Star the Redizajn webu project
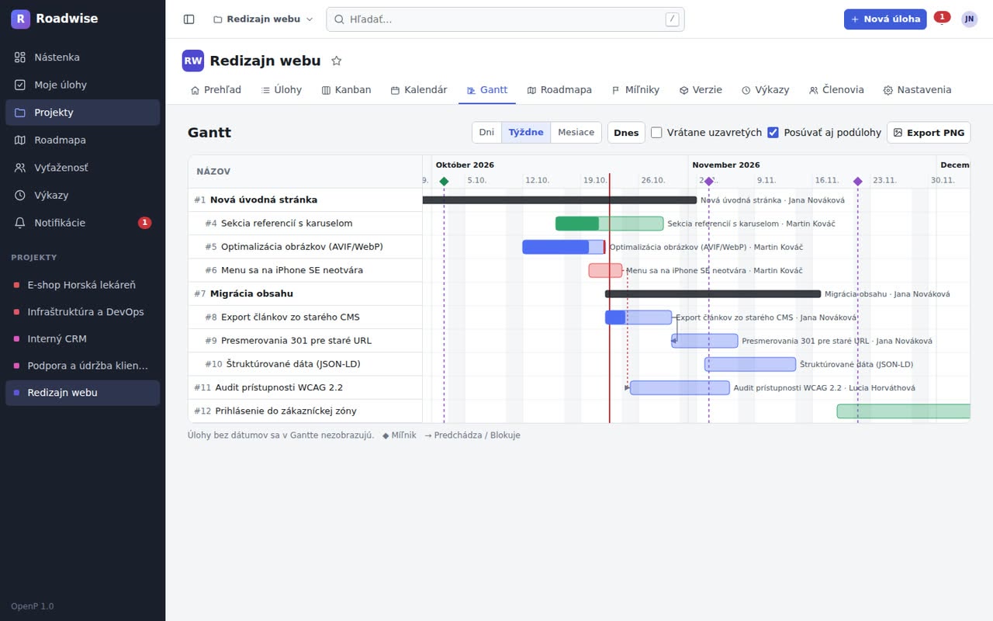993x621 pixels. click(337, 61)
